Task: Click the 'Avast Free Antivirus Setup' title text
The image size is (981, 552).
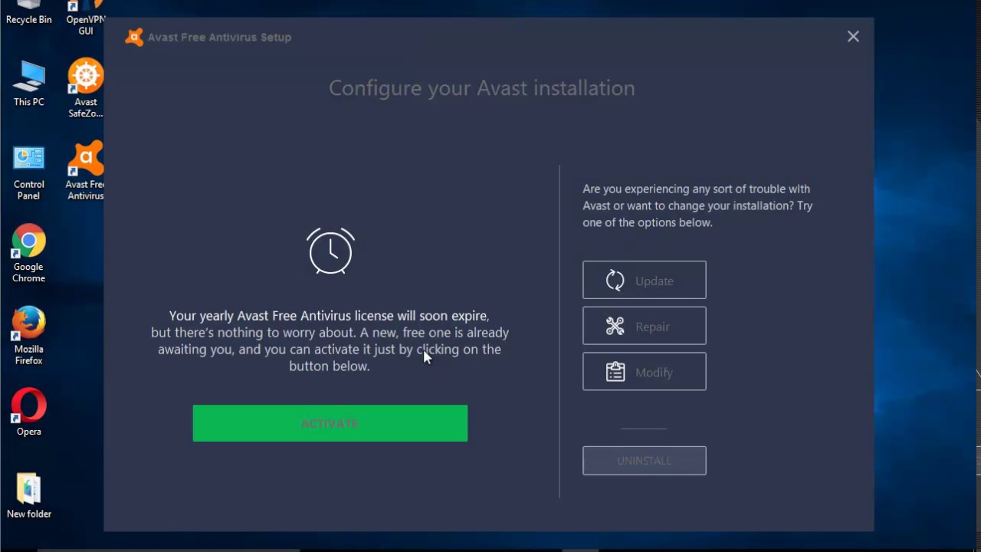Action: tap(219, 37)
